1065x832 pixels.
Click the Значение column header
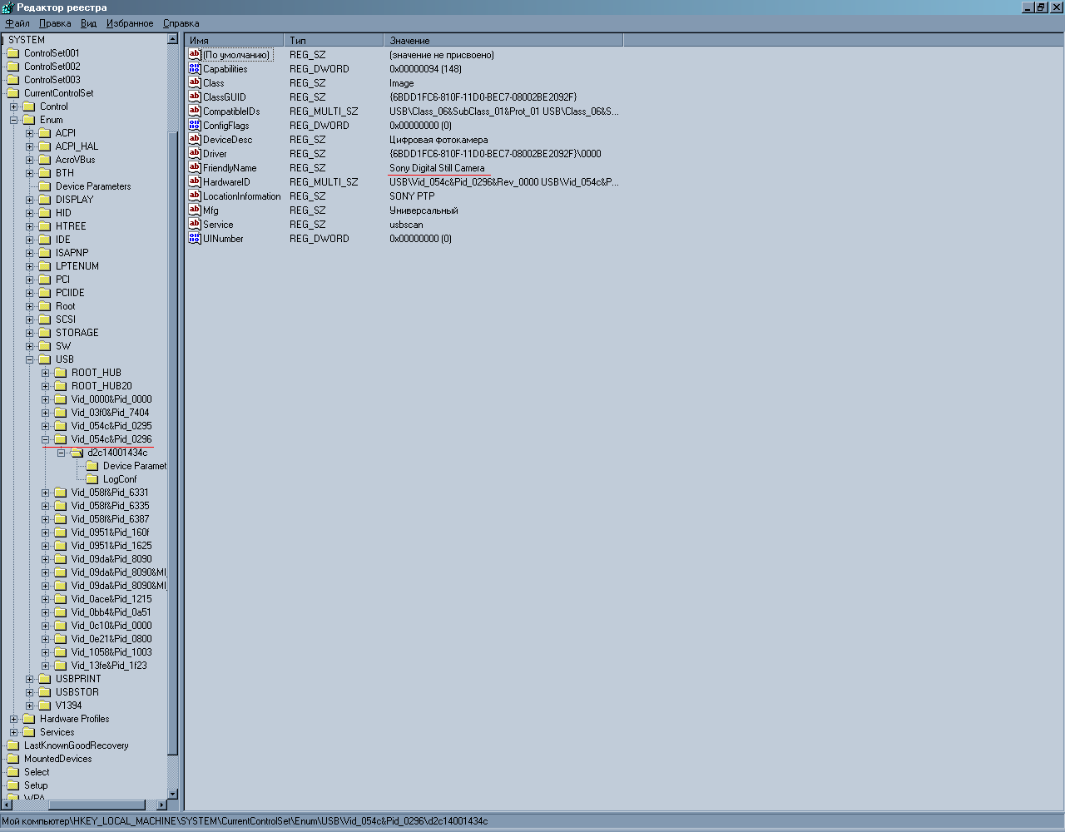click(x=503, y=40)
